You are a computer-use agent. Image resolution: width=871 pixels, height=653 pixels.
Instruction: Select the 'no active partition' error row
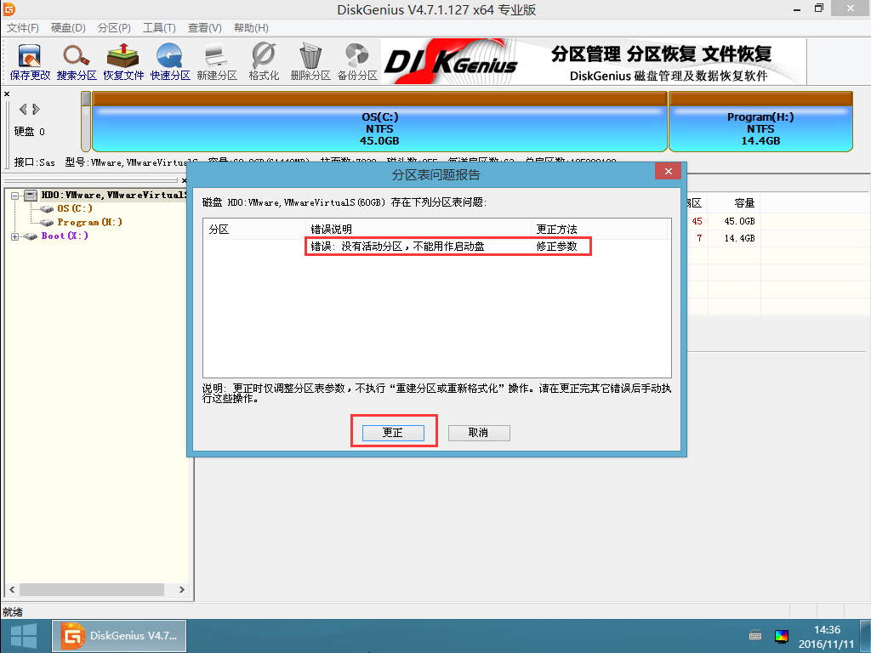[436, 246]
